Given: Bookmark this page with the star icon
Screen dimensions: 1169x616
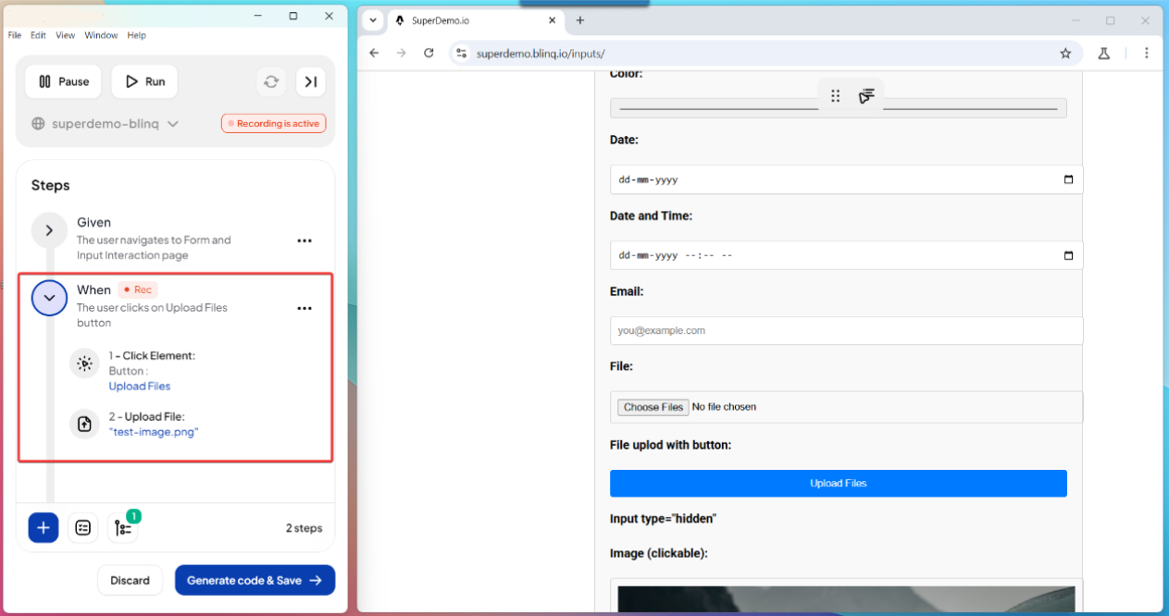Looking at the screenshot, I should point(1065,54).
